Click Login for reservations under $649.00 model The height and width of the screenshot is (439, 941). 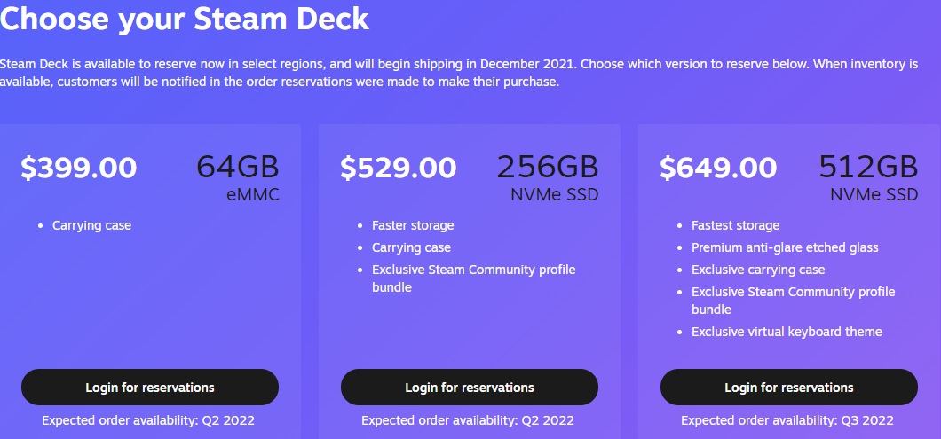pyautogui.click(x=789, y=388)
